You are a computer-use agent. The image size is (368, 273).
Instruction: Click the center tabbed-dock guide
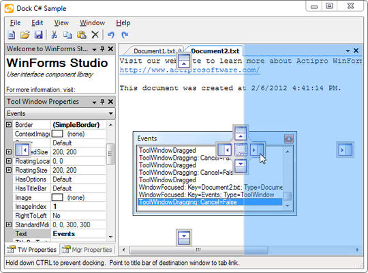tap(241, 149)
